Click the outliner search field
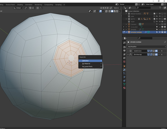The height and width of the screenshot is (129, 167). point(143,8)
